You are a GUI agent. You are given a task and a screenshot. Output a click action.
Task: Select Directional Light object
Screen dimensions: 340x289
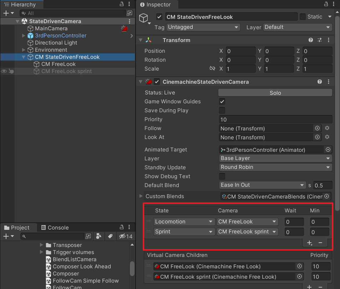click(x=56, y=43)
